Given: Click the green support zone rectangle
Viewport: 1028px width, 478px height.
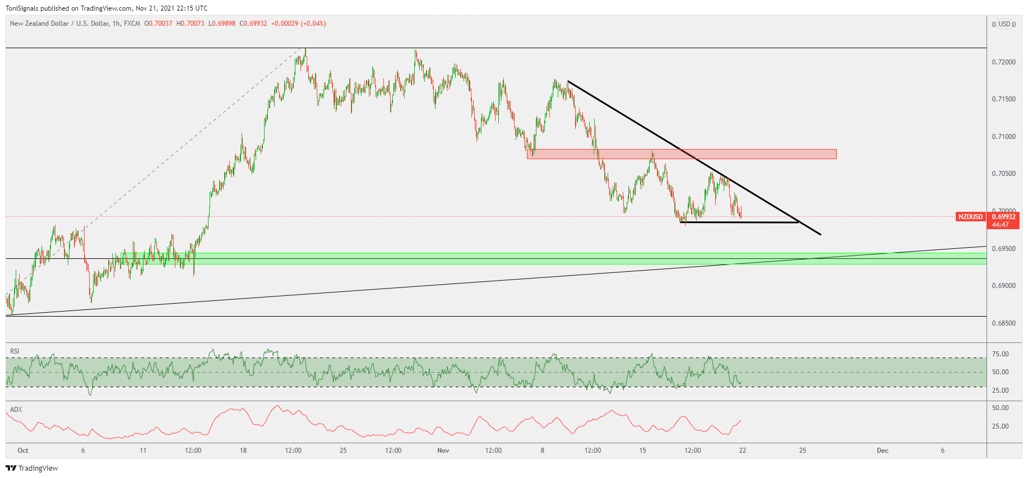Looking at the screenshot, I should (561, 258).
